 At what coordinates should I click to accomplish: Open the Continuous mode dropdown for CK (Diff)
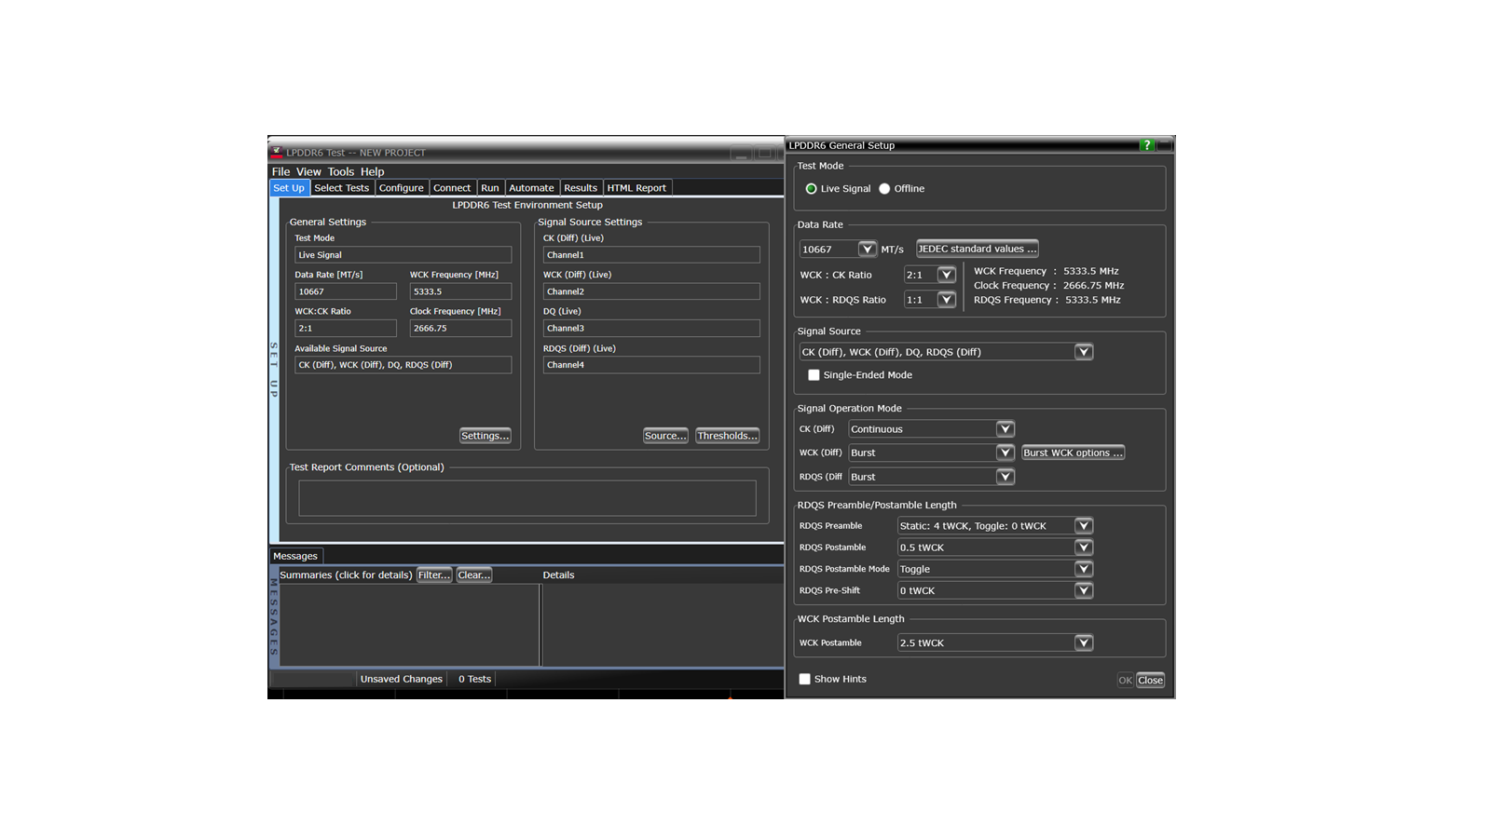tap(1005, 428)
